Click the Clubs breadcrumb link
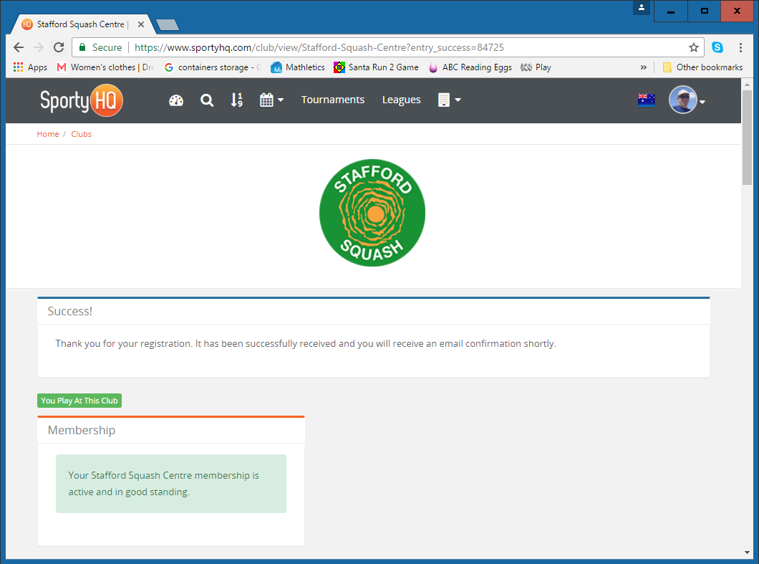 pos(81,134)
